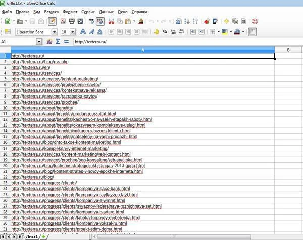Toggle Show Draw Functions icon
Viewport: 303px width, 240px height.
(215, 21)
